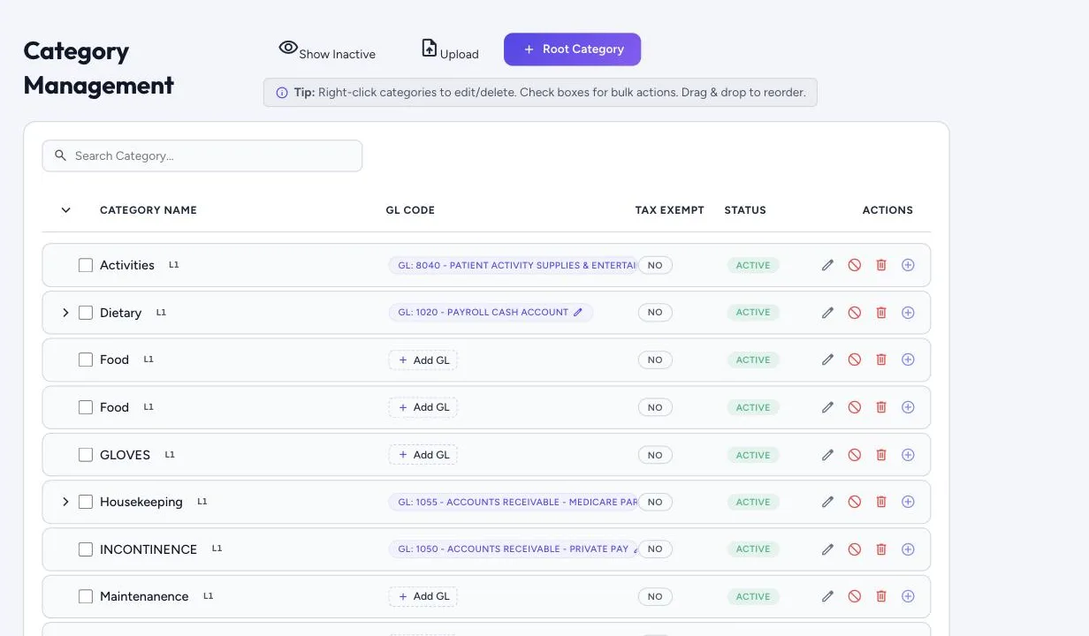Viewport: 1089px width, 636px height.
Task: Delete the Maintenanence category
Action: pyautogui.click(x=881, y=596)
